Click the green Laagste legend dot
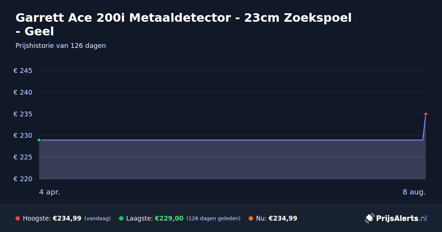442x232 pixels. click(x=121, y=218)
